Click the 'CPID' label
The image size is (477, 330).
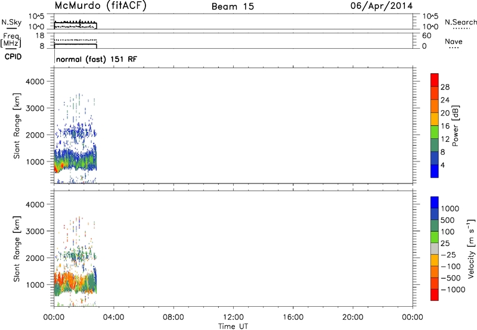pyautogui.click(x=13, y=57)
